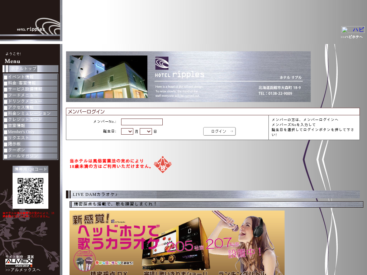Click the 携帯用 QRコード label

pyautogui.click(x=31, y=169)
